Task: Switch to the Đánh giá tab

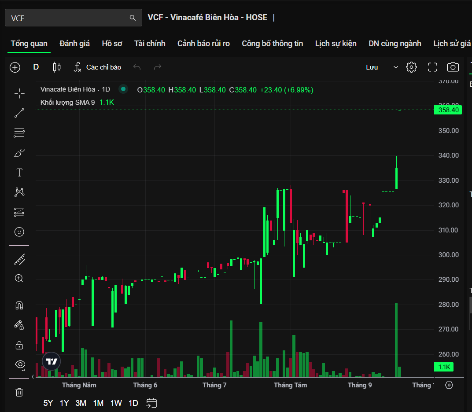Action: (x=74, y=44)
